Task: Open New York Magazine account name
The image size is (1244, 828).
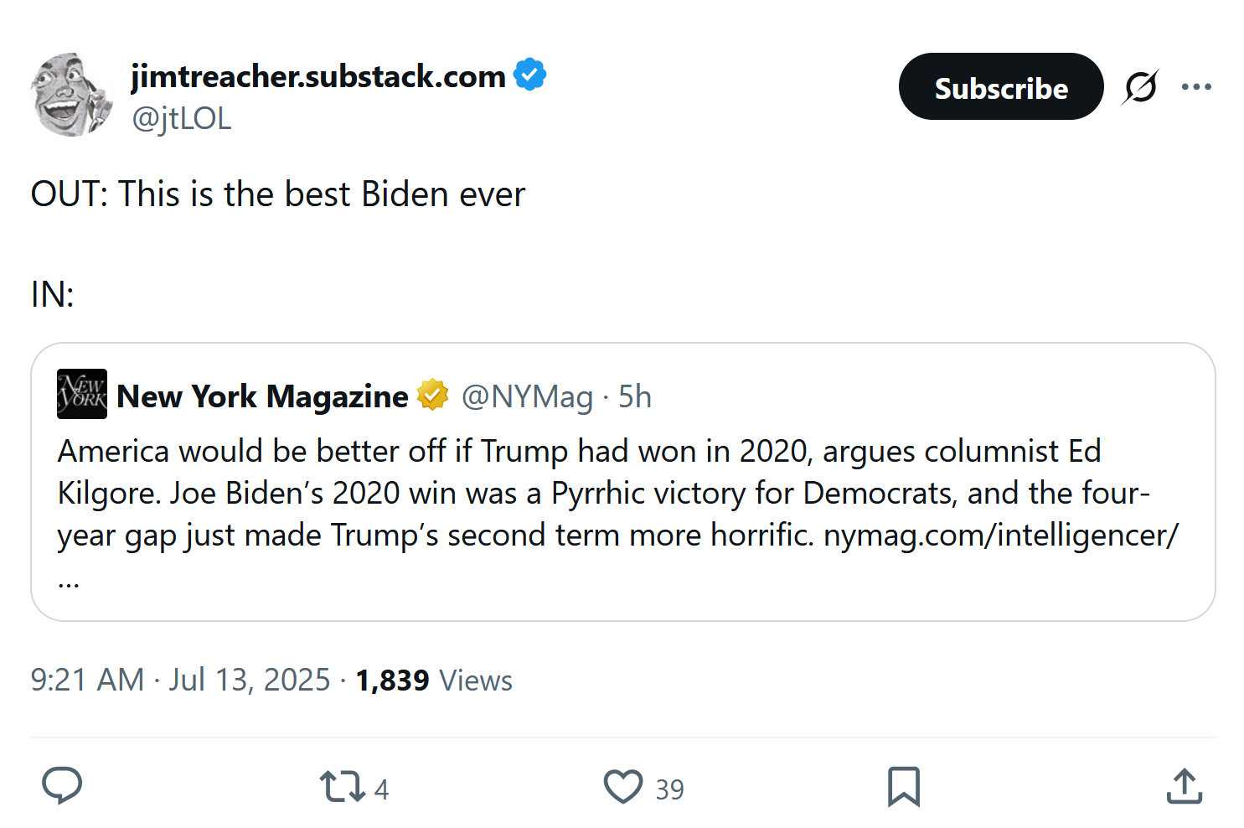Action: 262,396
